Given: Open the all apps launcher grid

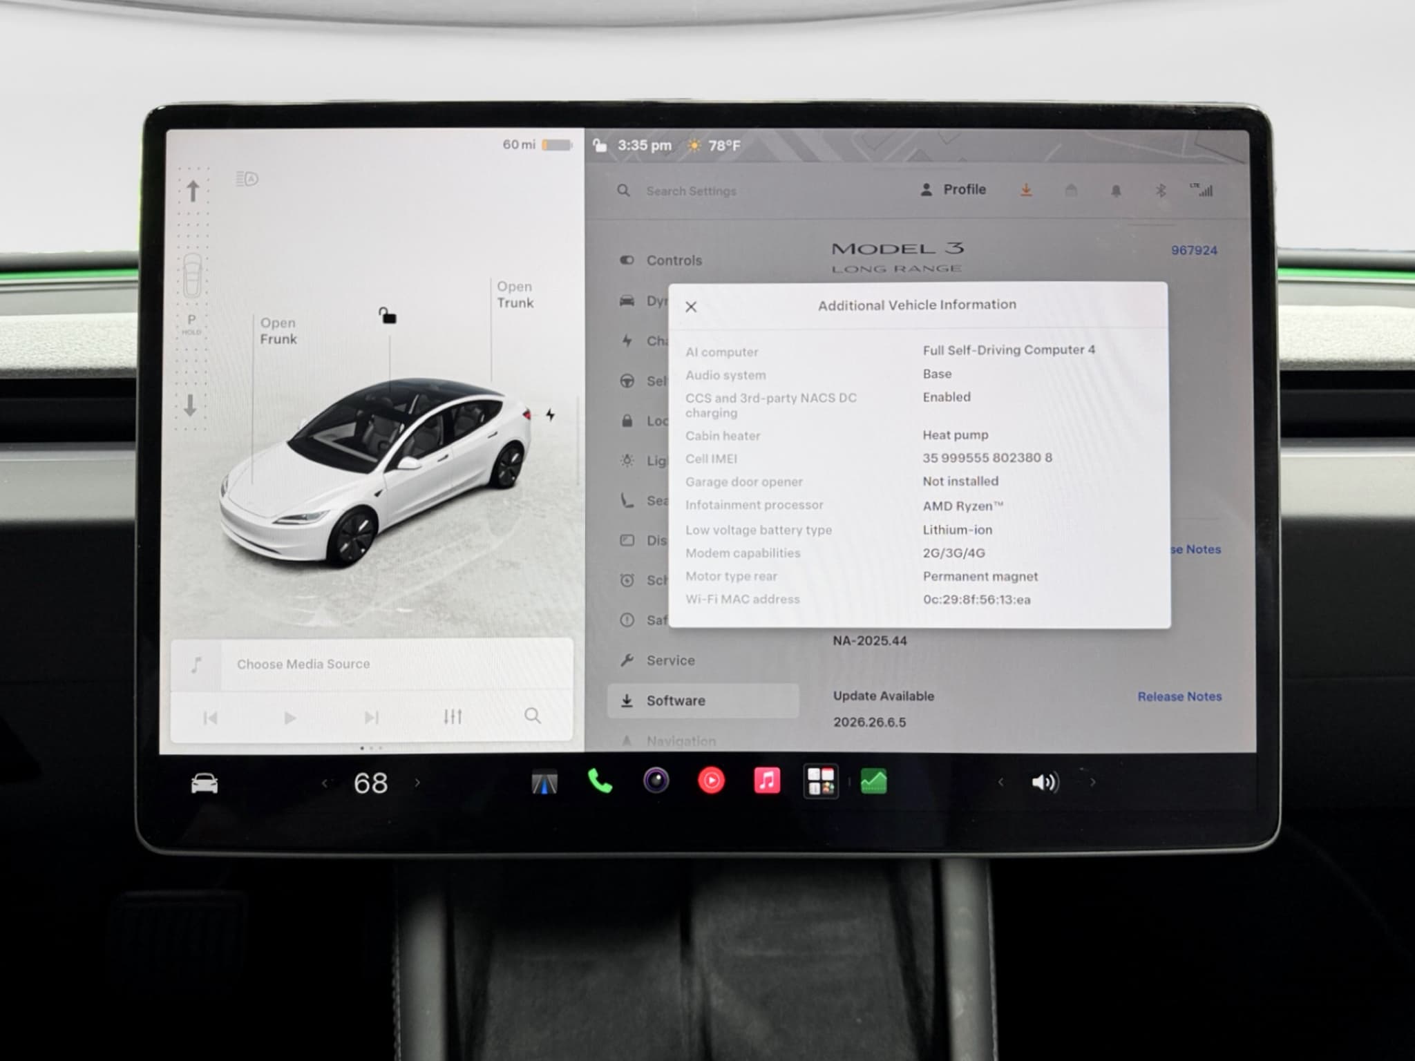Looking at the screenshot, I should pyautogui.click(x=821, y=781).
